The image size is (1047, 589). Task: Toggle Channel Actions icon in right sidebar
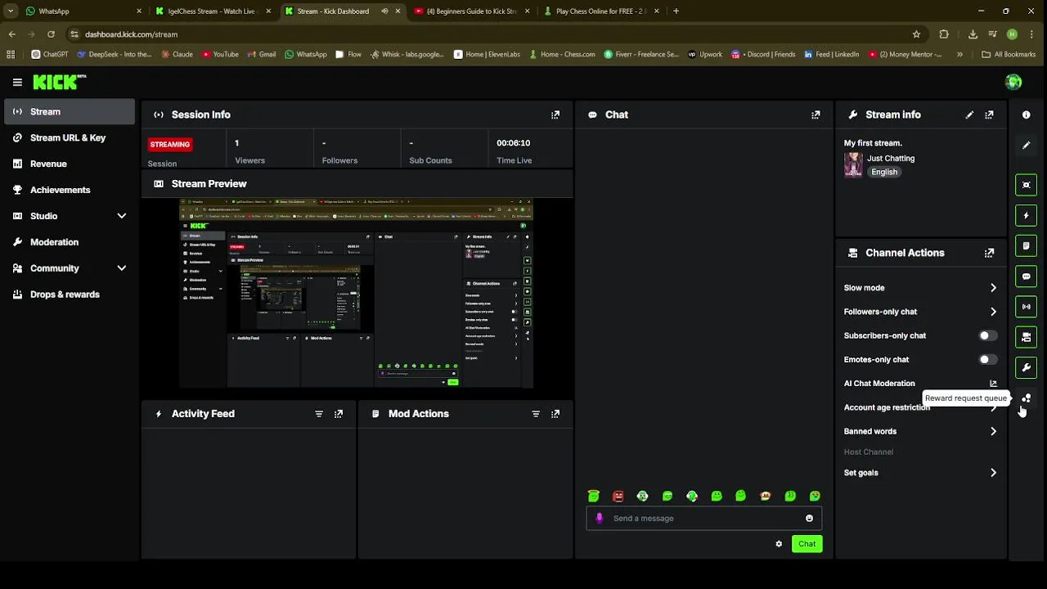[1026, 337]
